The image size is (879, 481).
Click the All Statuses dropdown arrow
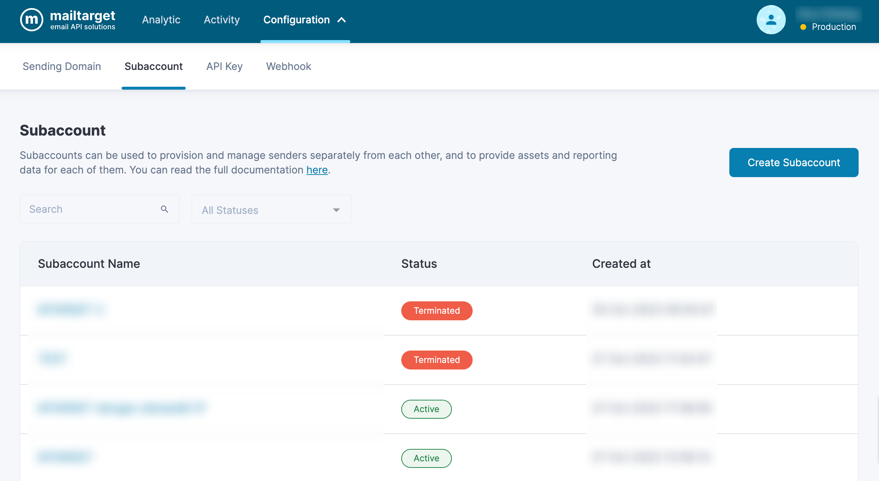pyautogui.click(x=336, y=210)
